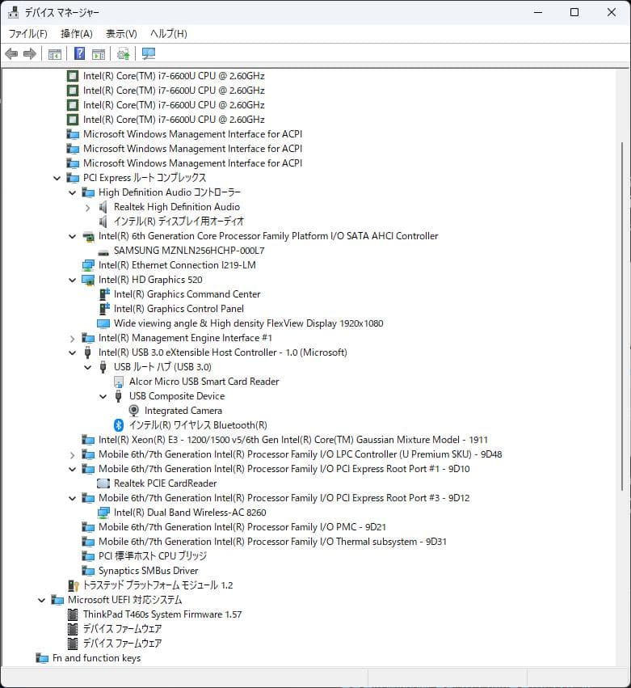Viewport: 631px width, 688px height.
Task: Click the show/hide action pane toolbar icon
Action: 99,54
